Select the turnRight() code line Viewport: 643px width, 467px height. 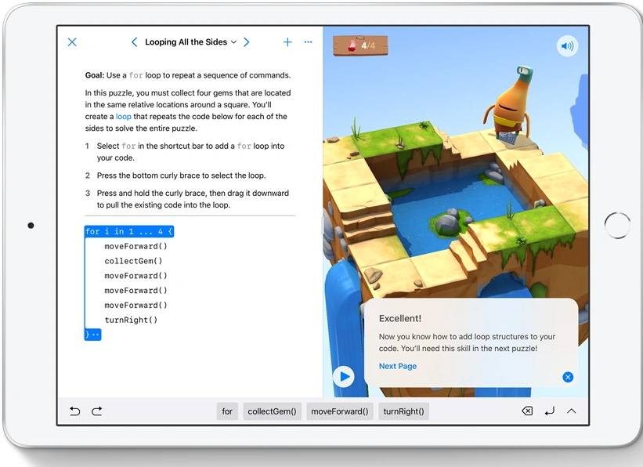pyautogui.click(x=131, y=320)
